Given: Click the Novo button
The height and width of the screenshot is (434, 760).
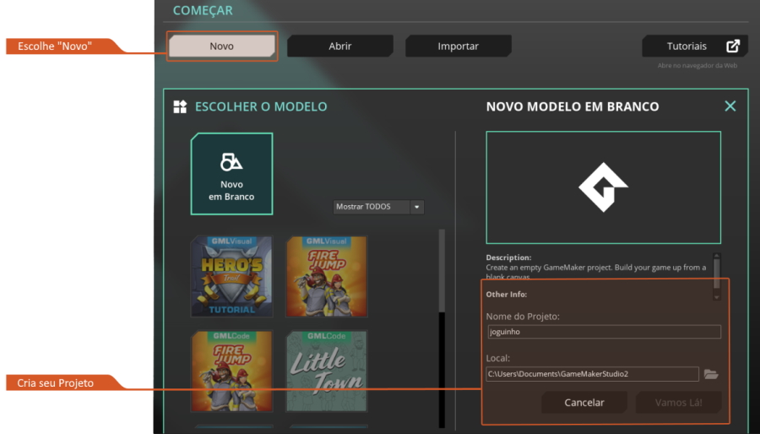Looking at the screenshot, I should point(222,46).
